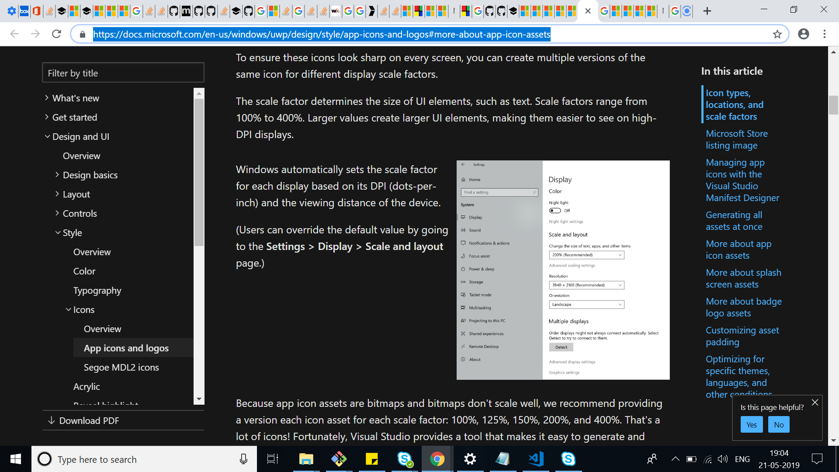Click the browser back navigation arrow
This screenshot has height=472, width=839.
tap(14, 34)
